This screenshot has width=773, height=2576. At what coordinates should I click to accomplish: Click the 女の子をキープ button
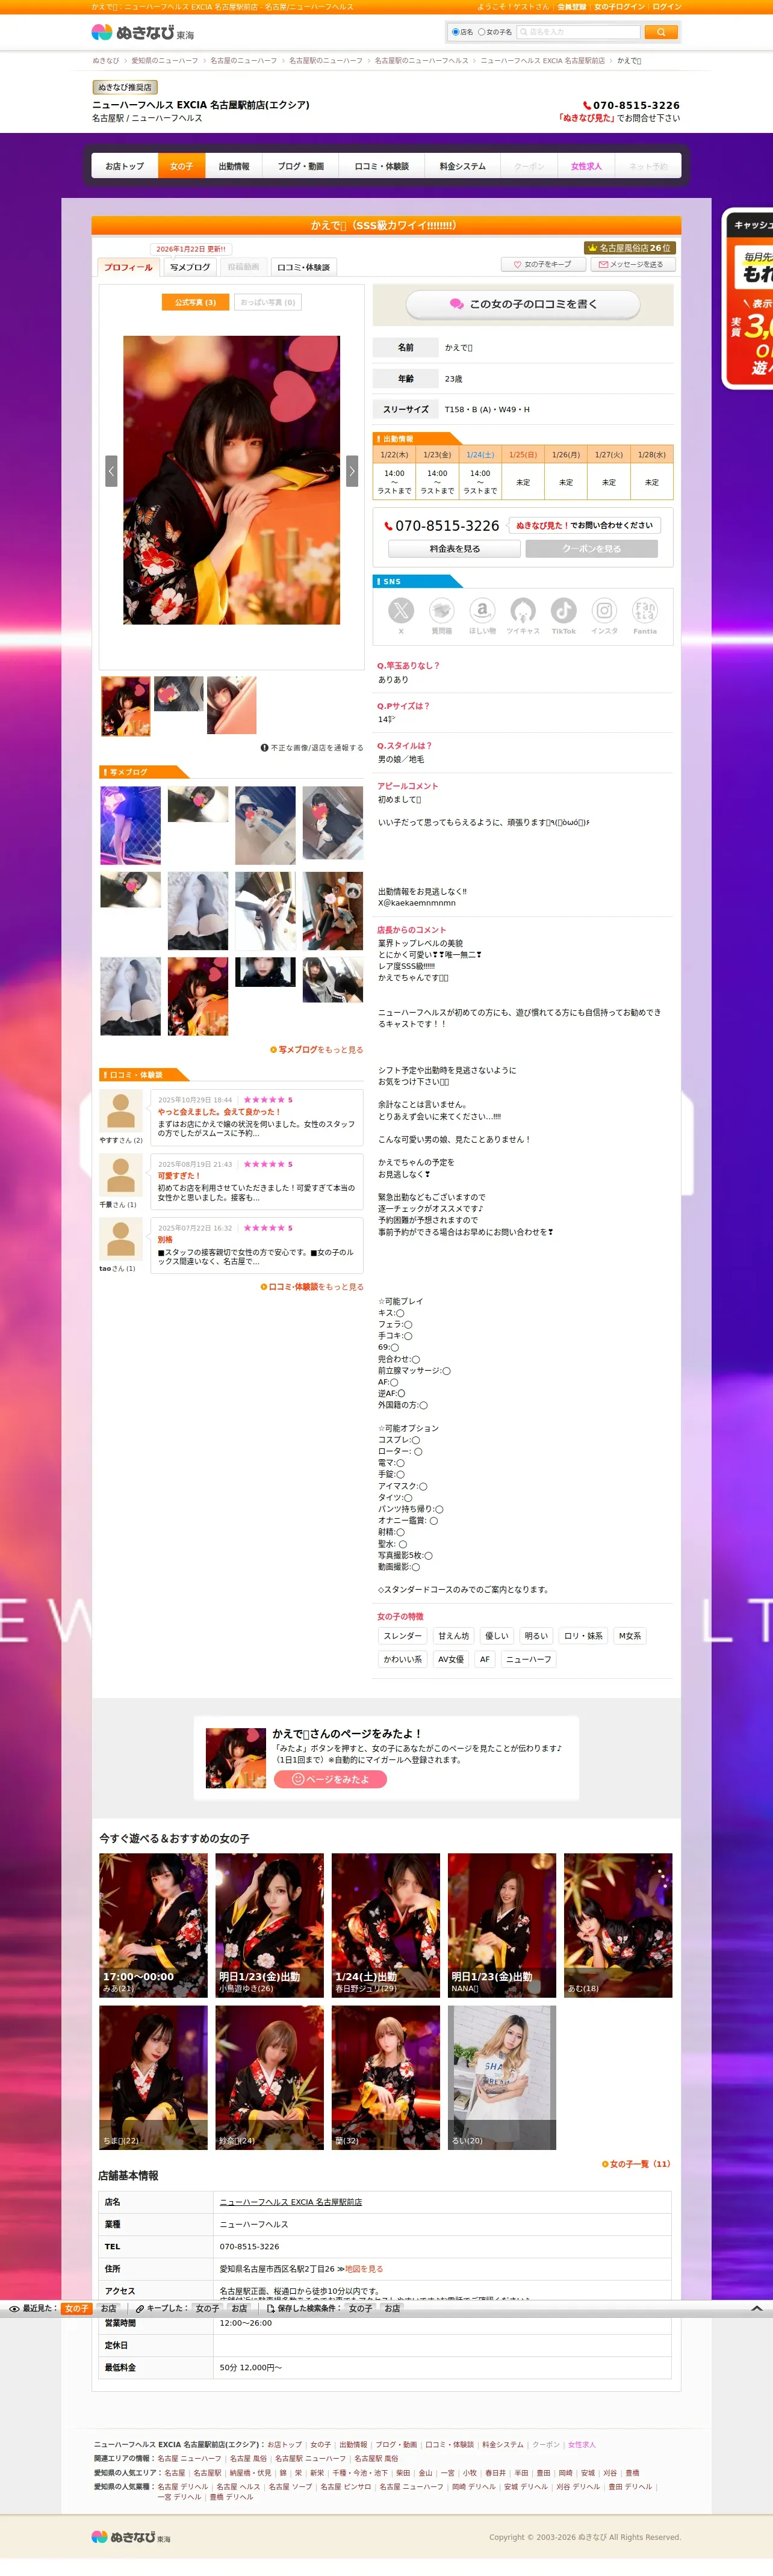pos(543,264)
